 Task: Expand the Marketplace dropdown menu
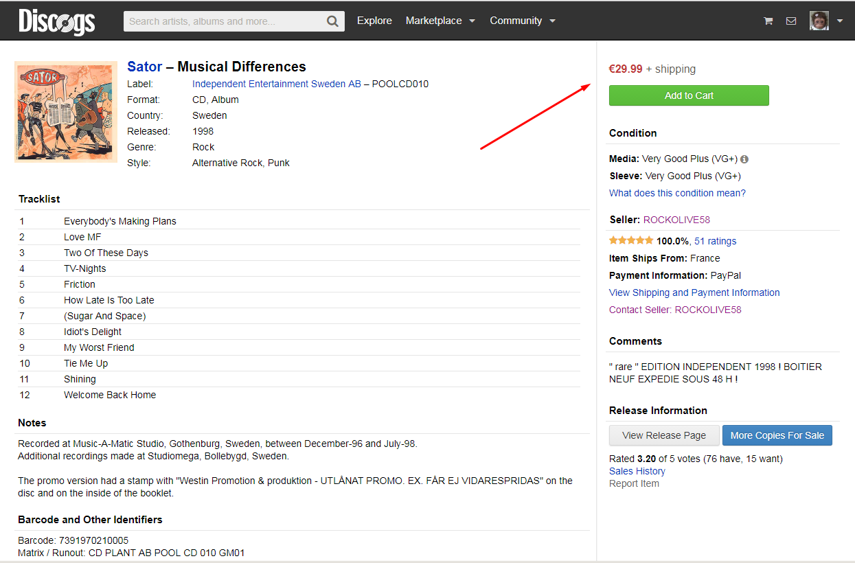[x=440, y=21]
